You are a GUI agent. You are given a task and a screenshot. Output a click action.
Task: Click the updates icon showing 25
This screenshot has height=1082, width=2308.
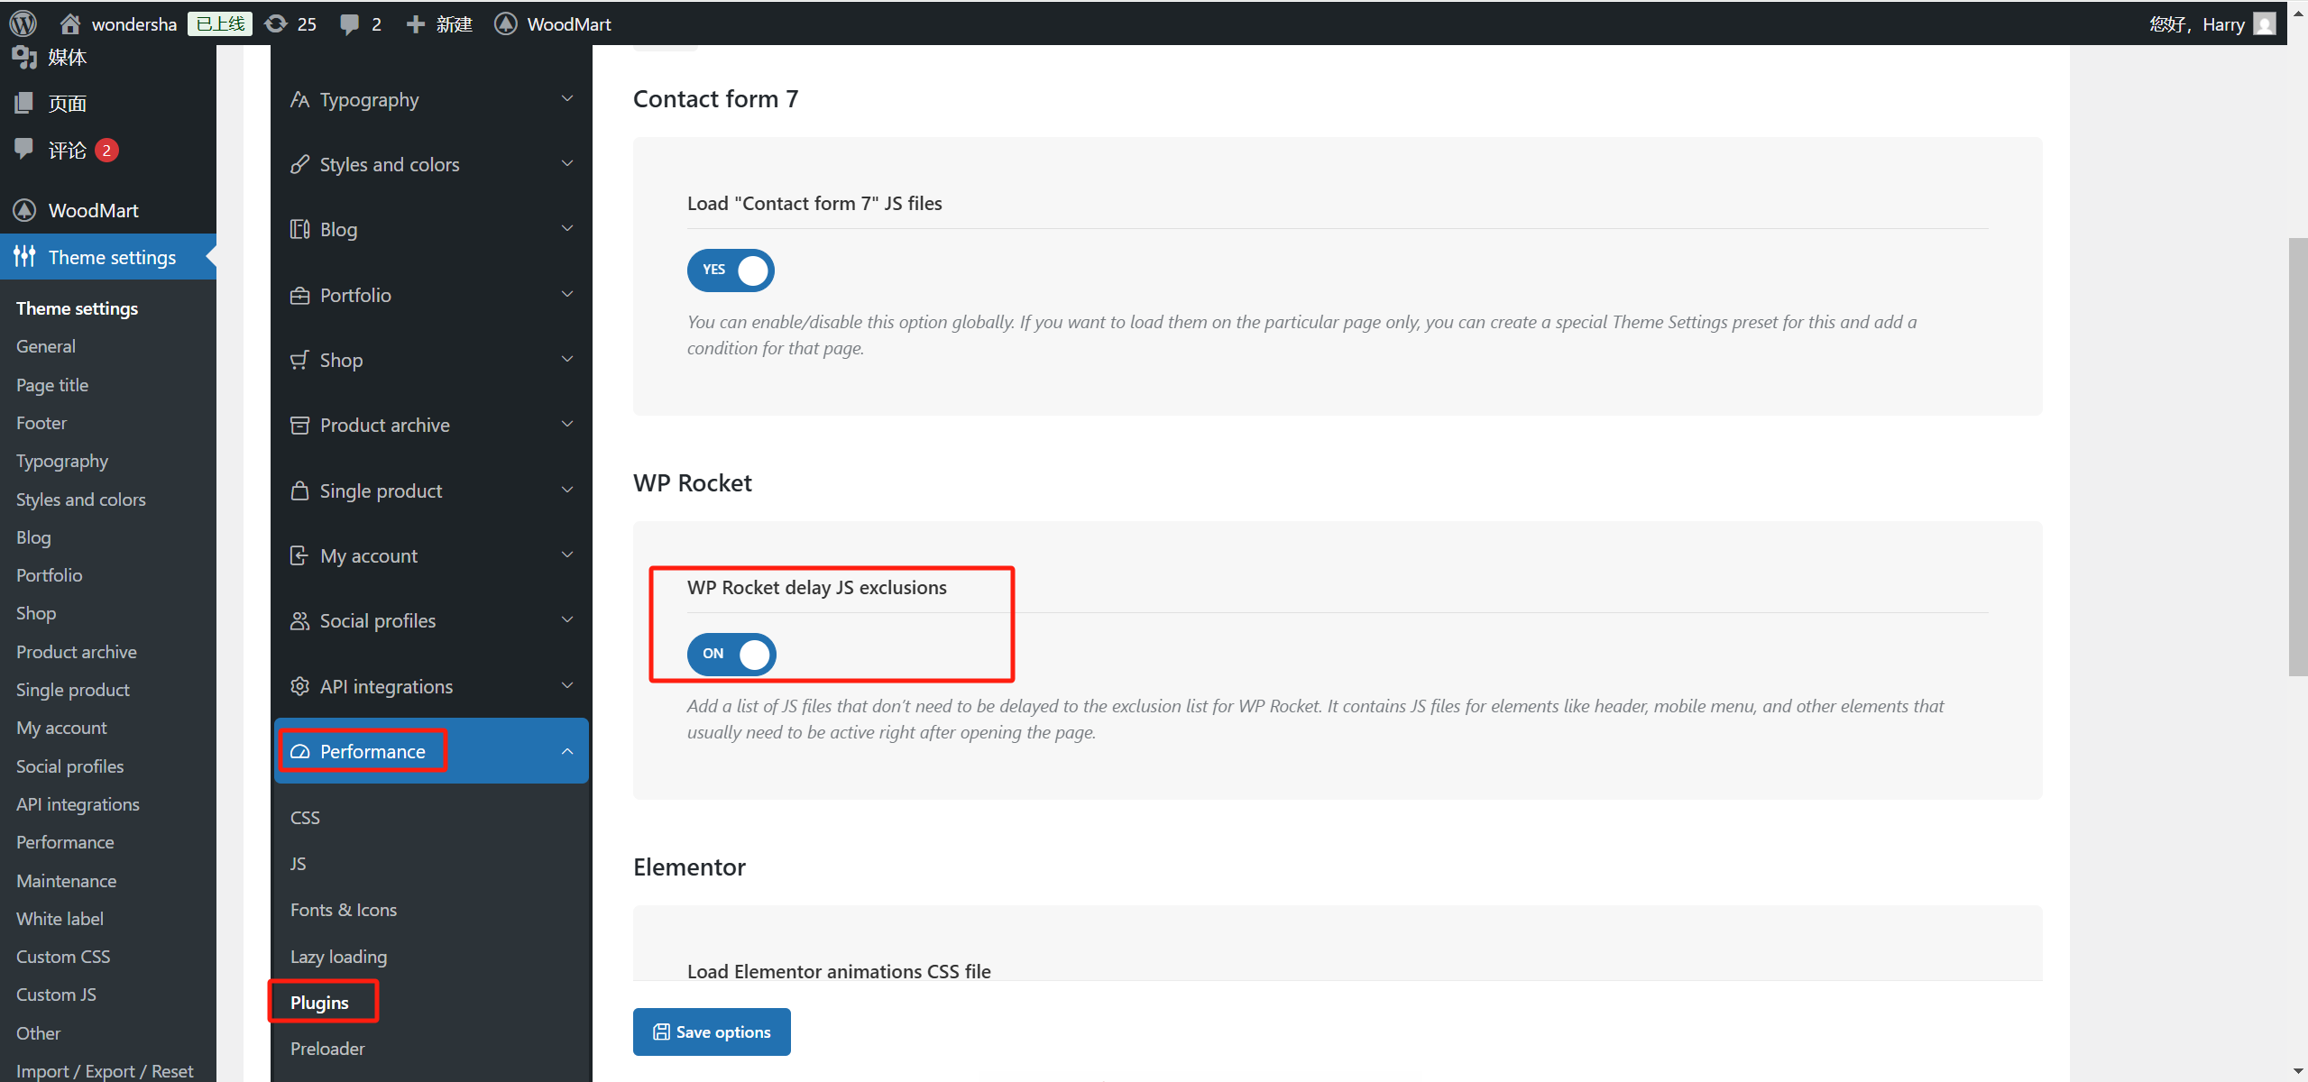(276, 23)
